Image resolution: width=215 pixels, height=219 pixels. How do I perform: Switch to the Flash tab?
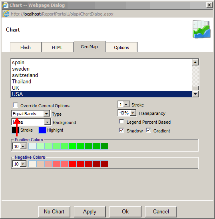[x=26, y=47]
